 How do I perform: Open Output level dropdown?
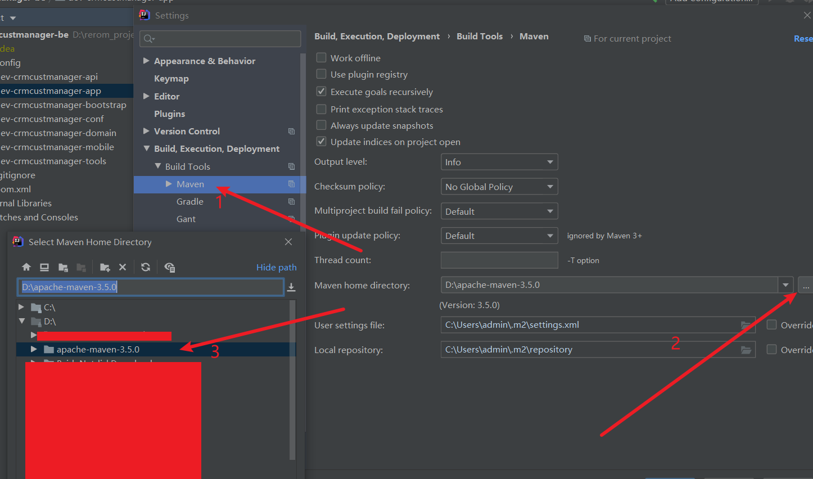point(499,162)
